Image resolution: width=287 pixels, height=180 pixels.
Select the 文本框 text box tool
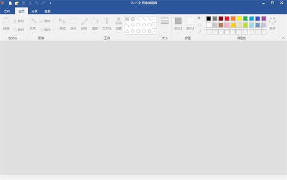click(107, 24)
